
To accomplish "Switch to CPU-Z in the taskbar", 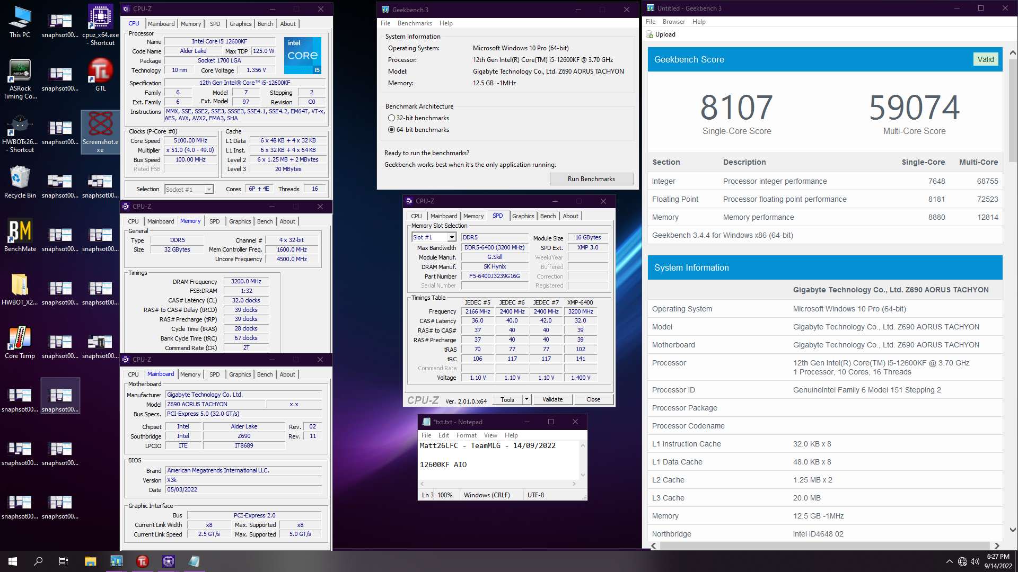I will (168, 561).
